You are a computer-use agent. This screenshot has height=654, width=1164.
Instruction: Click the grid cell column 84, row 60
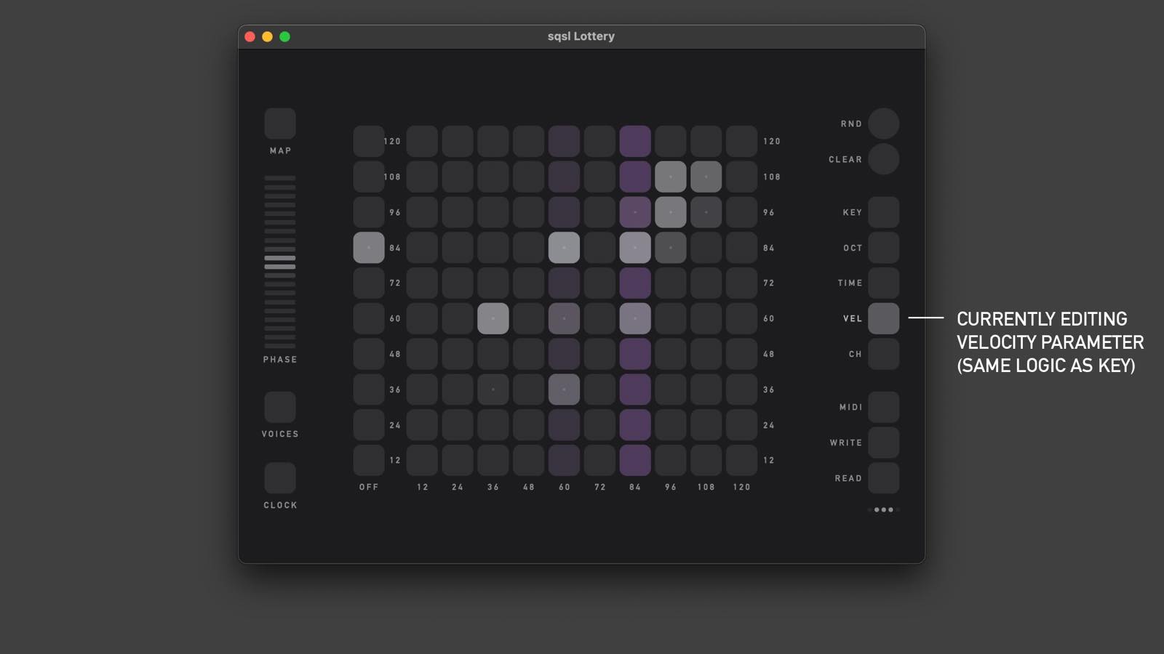(635, 318)
